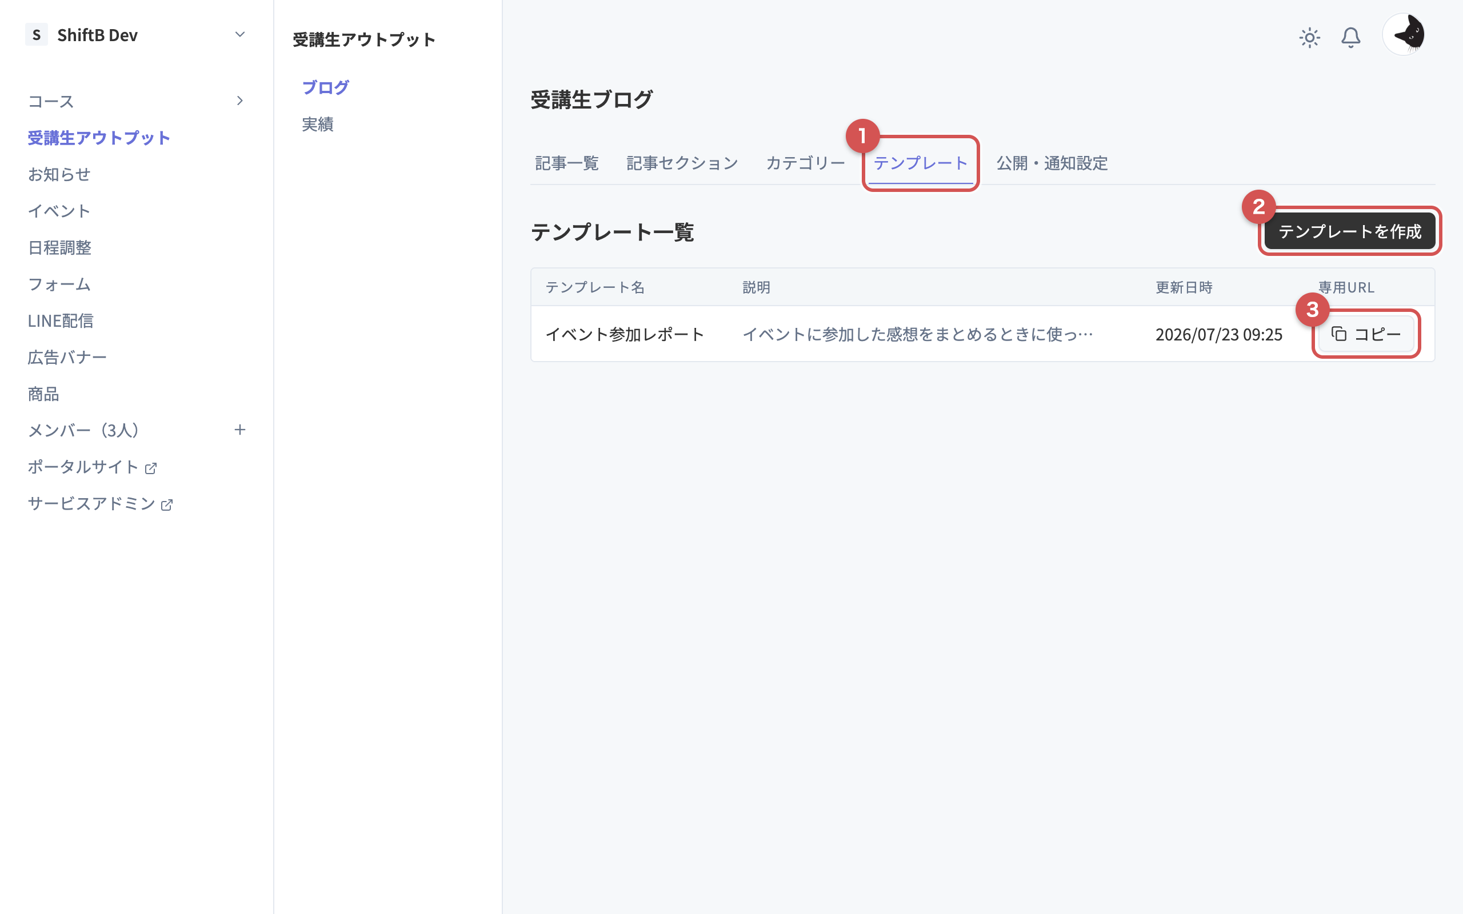The image size is (1463, 914).
Task: Click the 2026/07/23 09:25 updated date
Action: [x=1218, y=334]
